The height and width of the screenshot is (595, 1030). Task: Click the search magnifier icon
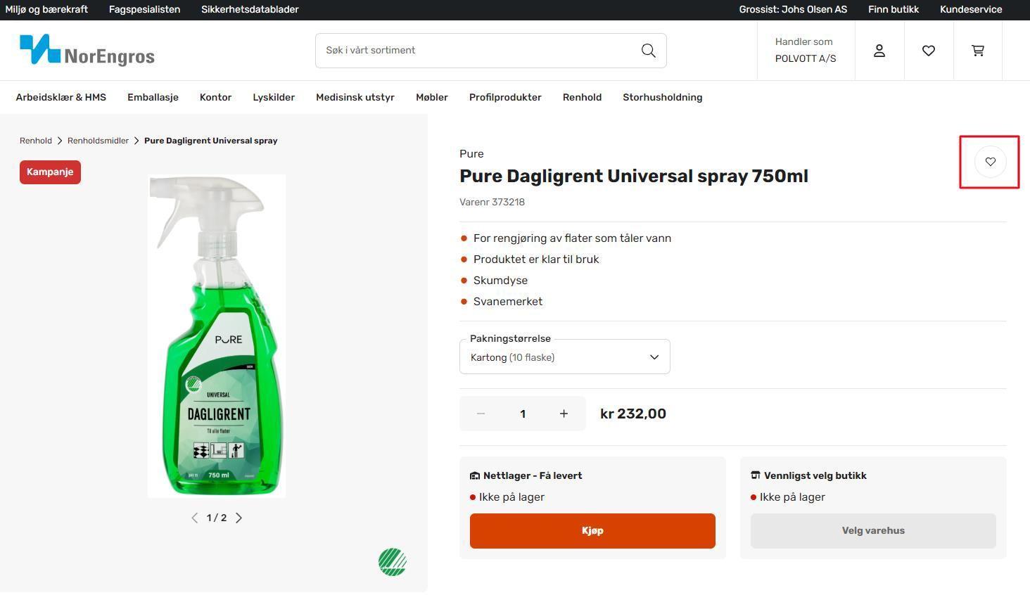tap(648, 51)
